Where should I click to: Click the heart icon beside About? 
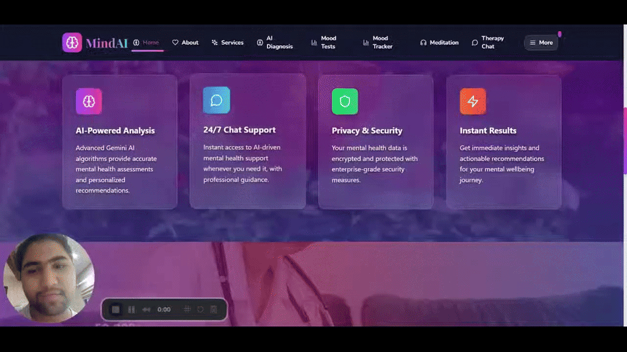click(175, 42)
